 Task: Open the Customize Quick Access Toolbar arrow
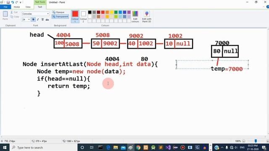[x=21, y=3]
